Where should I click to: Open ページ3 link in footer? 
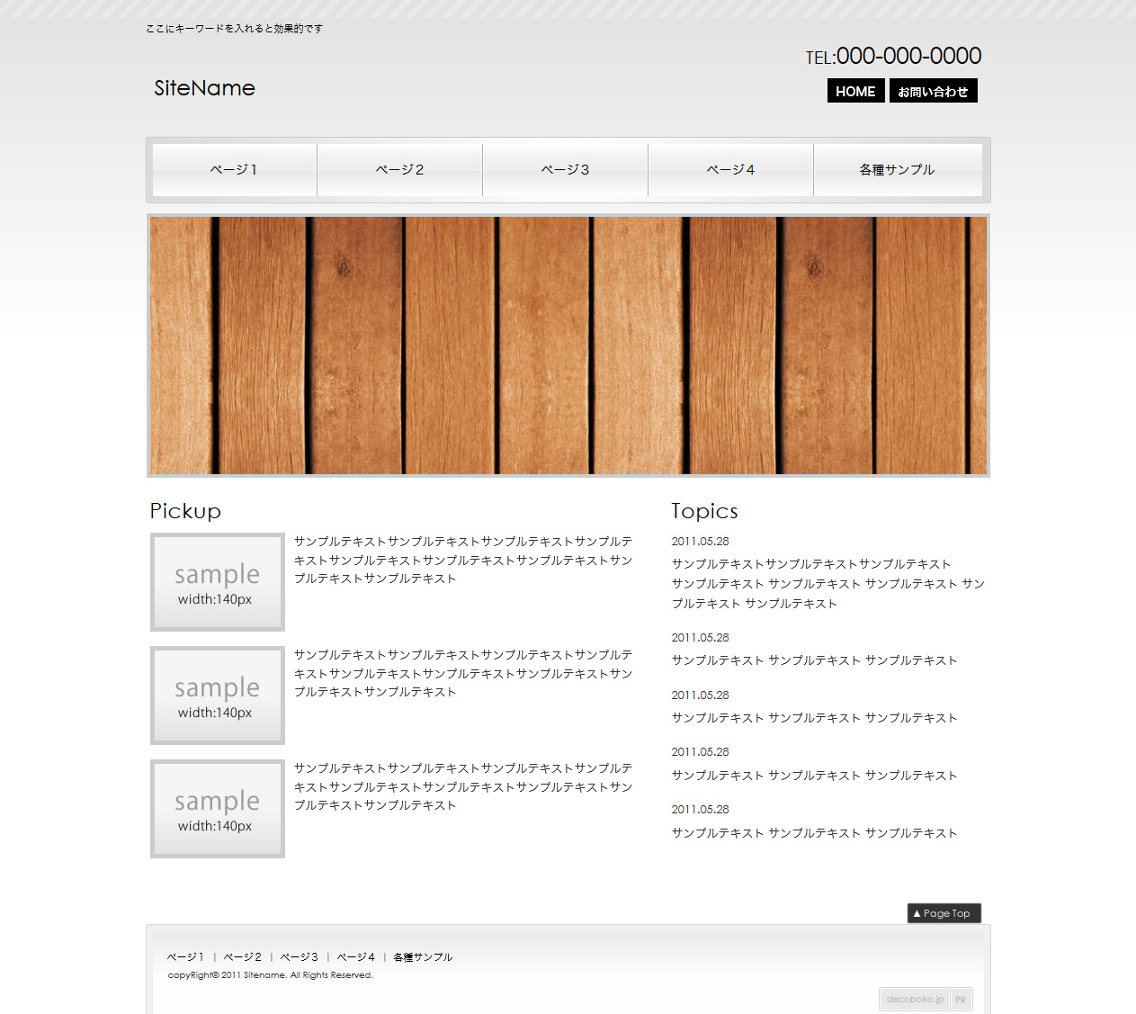300,957
